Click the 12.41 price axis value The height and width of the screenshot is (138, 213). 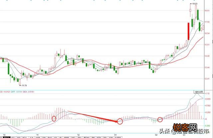pos(207,79)
